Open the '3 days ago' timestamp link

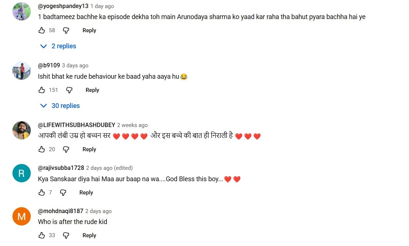point(75,66)
